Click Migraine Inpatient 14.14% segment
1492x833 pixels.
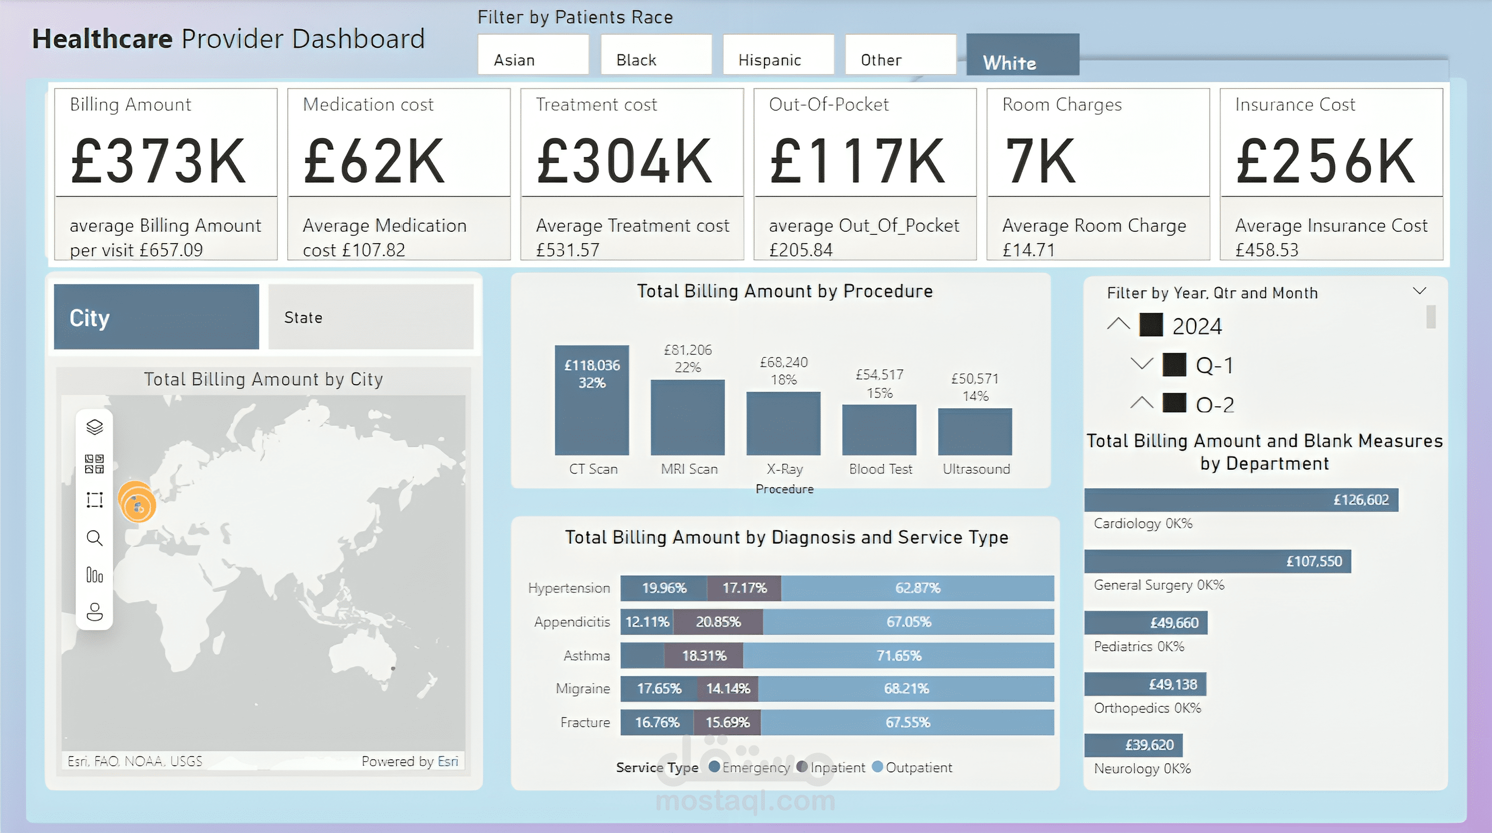tap(728, 688)
